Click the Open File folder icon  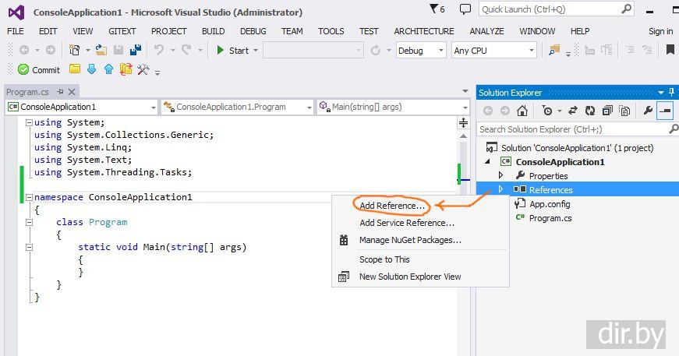pos(101,50)
